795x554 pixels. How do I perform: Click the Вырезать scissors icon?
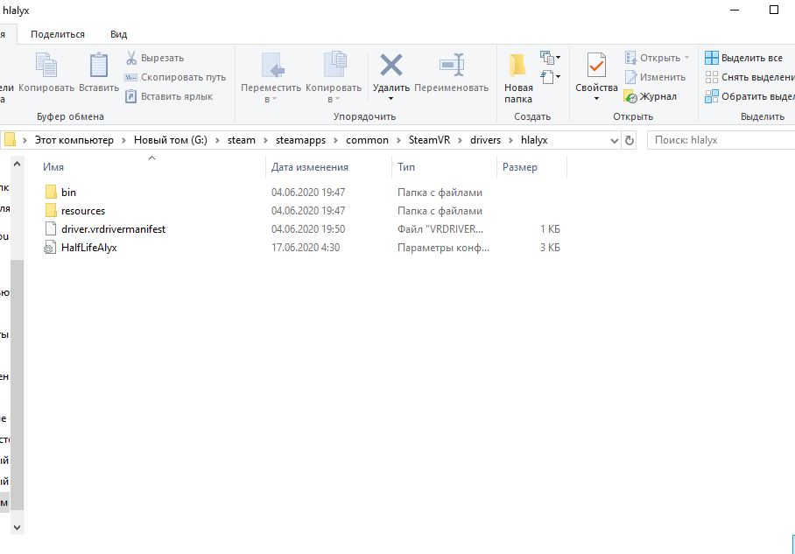(131, 58)
